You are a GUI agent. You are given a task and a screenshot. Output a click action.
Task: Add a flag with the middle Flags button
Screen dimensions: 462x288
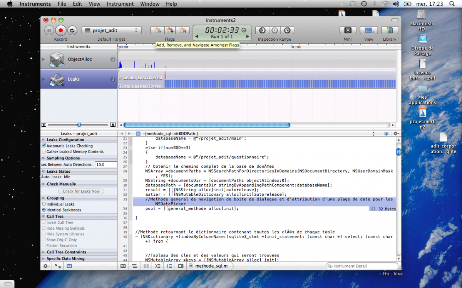click(x=170, y=30)
